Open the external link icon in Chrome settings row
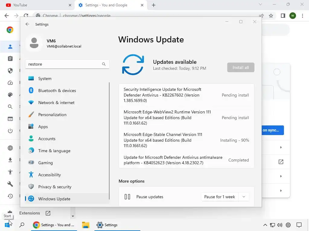The height and width of the screenshot is (231, 309). pyautogui.click(x=281, y=162)
